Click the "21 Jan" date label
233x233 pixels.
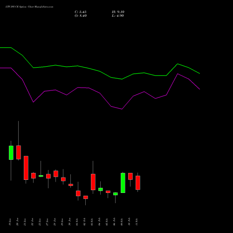pyautogui.click(x=25, y=222)
